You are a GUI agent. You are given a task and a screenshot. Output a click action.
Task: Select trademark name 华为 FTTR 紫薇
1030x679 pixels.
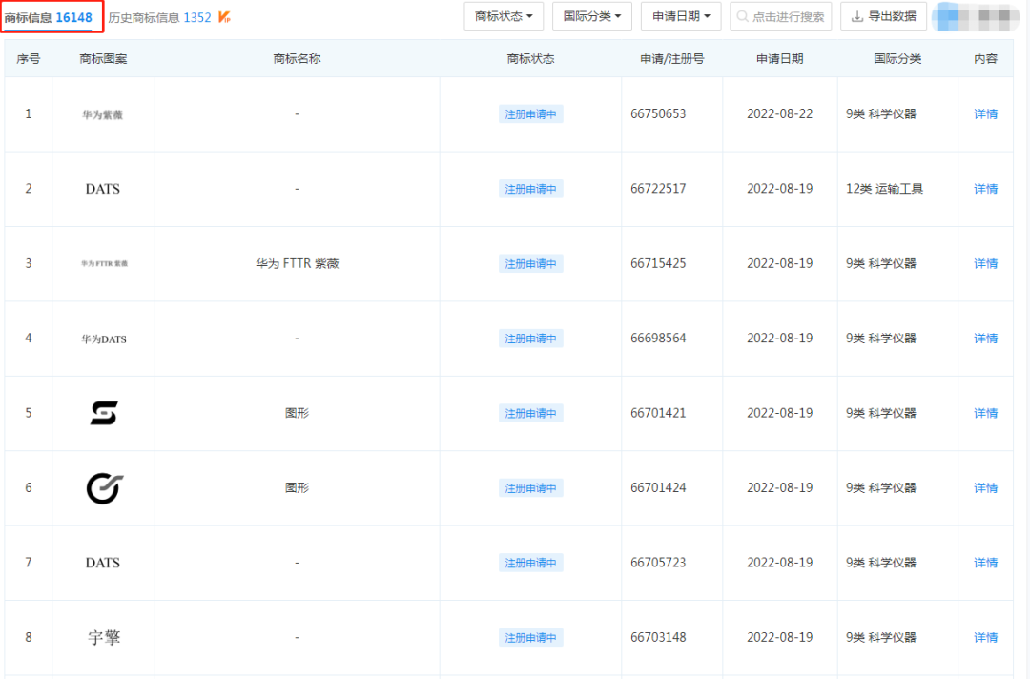click(x=297, y=264)
